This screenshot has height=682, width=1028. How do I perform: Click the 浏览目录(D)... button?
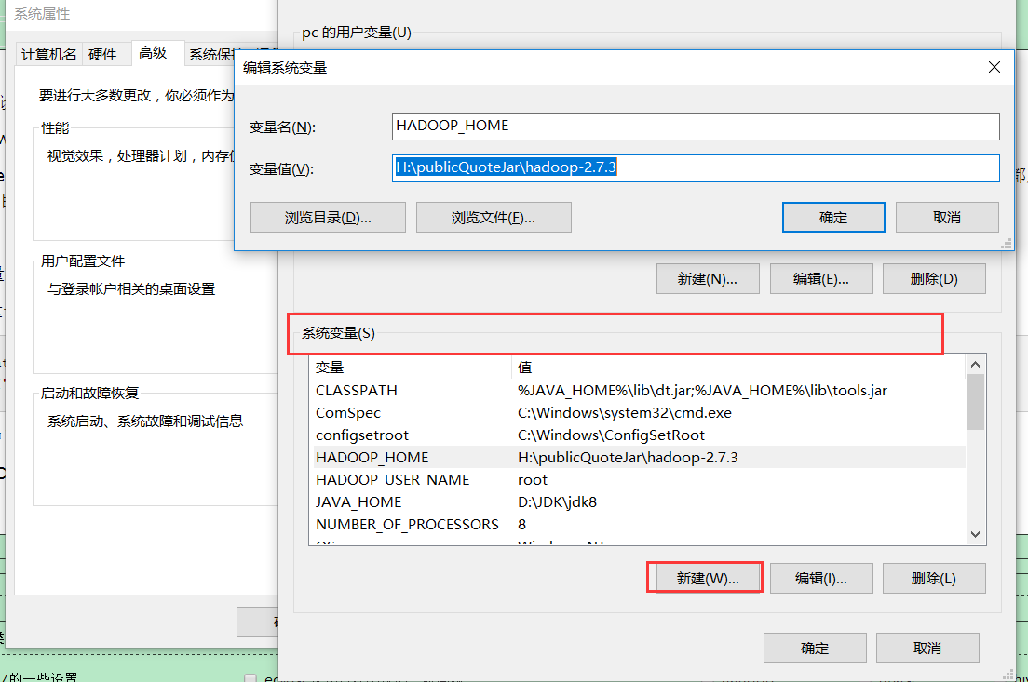(328, 218)
